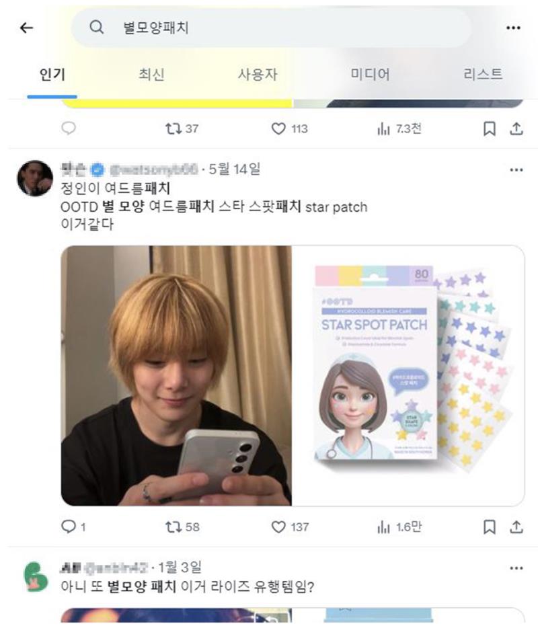Viewport: 538px width, 626px height.
Task: Retweet the post with 37 reposts
Action: tap(182, 128)
